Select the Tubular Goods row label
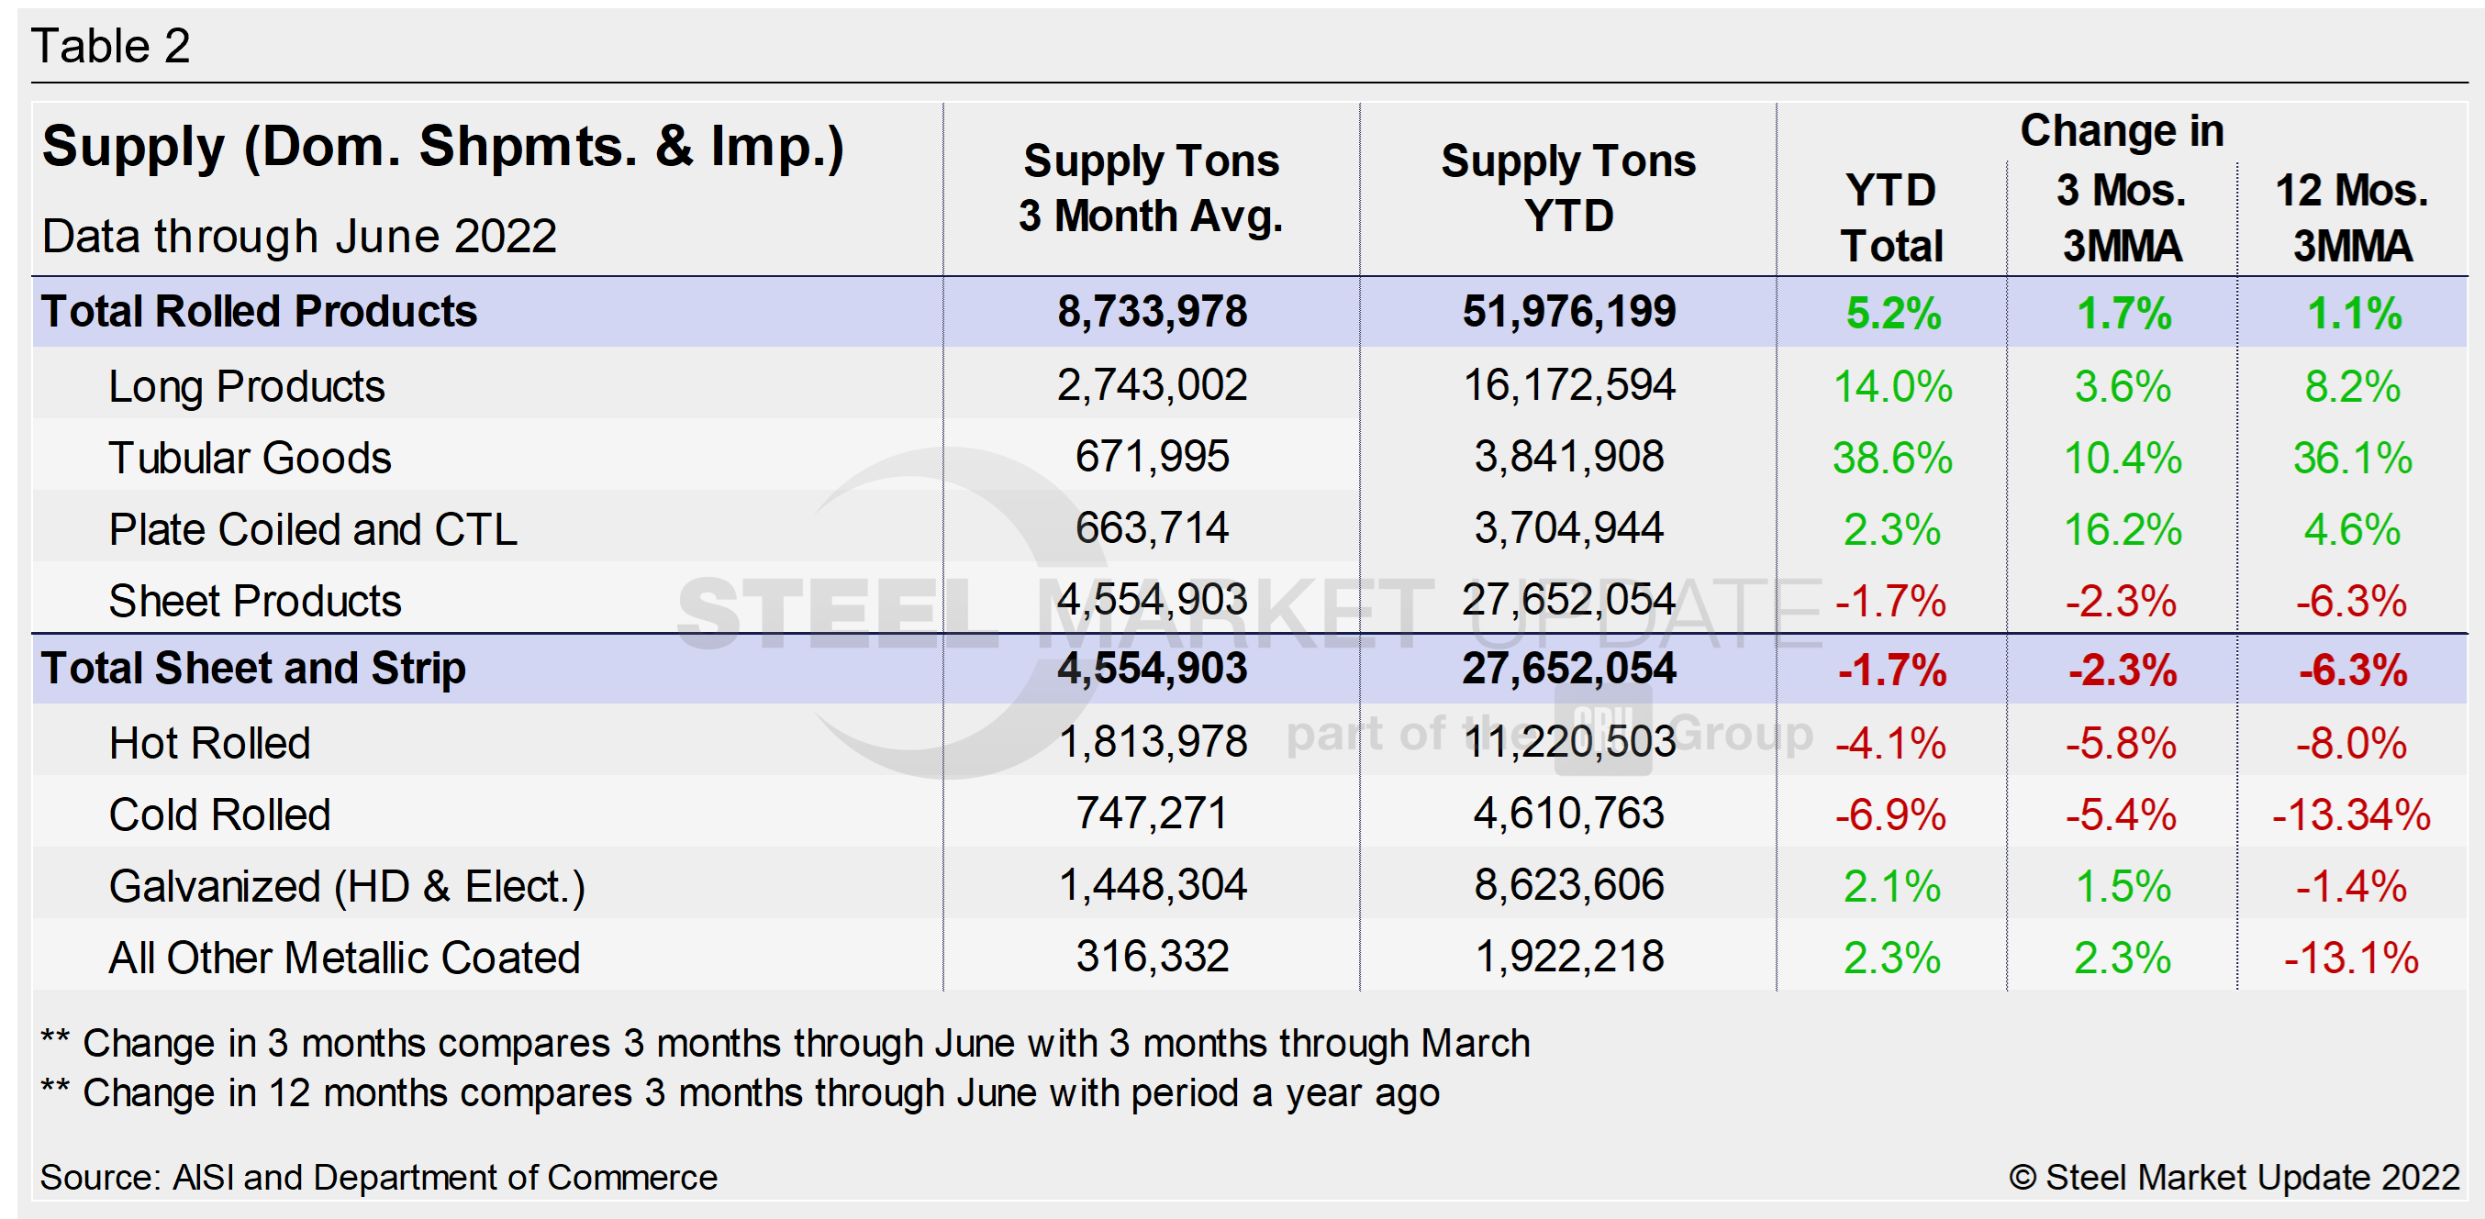The image size is (2485, 1219). 250,457
